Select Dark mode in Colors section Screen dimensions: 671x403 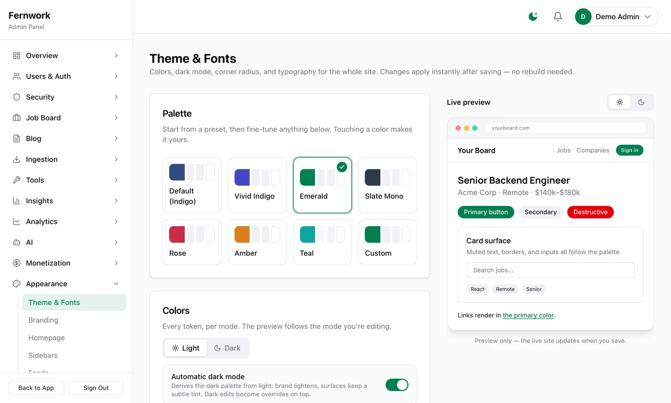pyautogui.click(x=227, y=348)
